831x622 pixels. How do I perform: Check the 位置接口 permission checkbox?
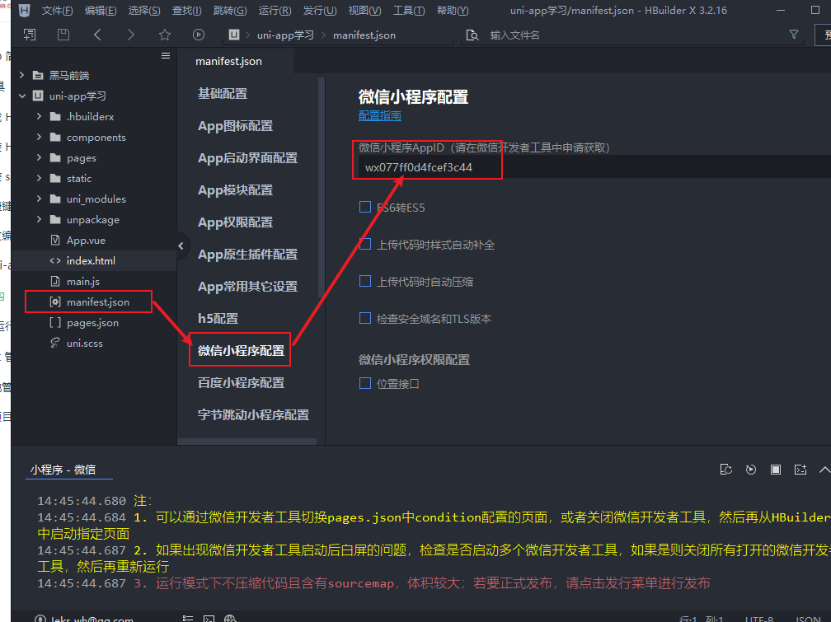365,383
